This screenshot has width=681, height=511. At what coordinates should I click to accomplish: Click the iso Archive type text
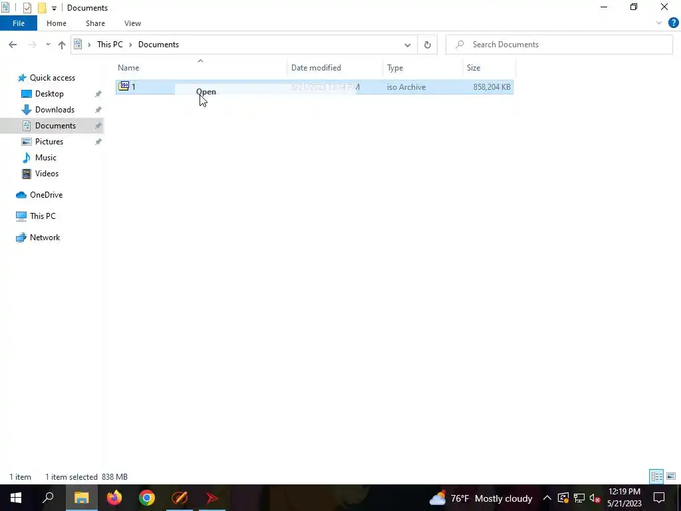406,87
